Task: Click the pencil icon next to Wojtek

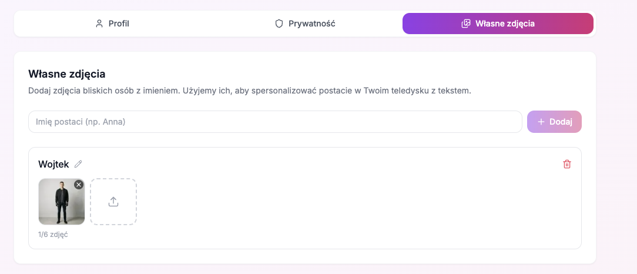Action: (x=78, y=164)
